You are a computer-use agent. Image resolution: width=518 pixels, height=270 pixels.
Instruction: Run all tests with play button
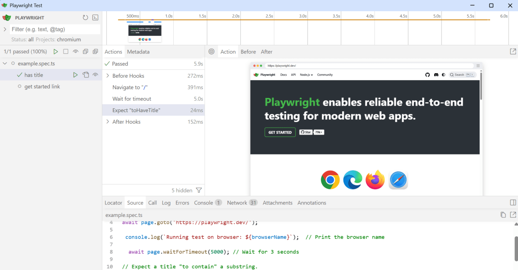pos(56,52)
